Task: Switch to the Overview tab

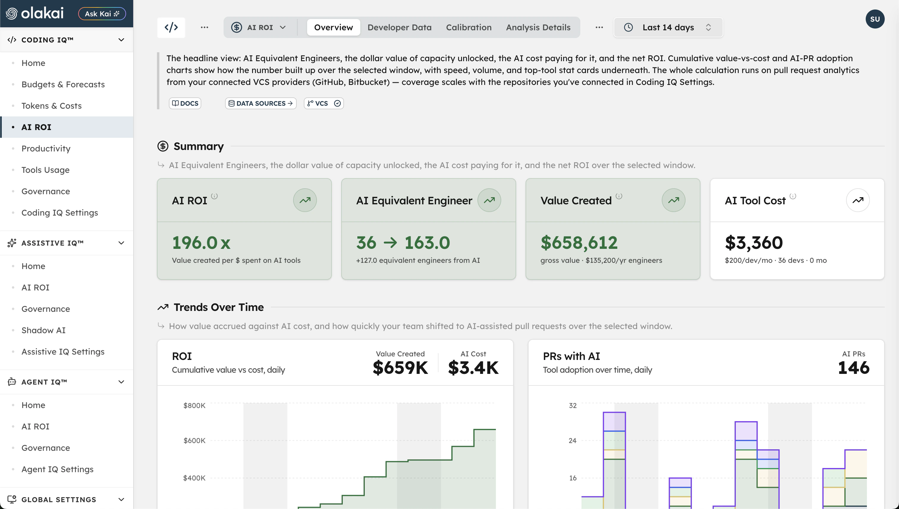Action: pyautogui.click(x=334, y=27)
